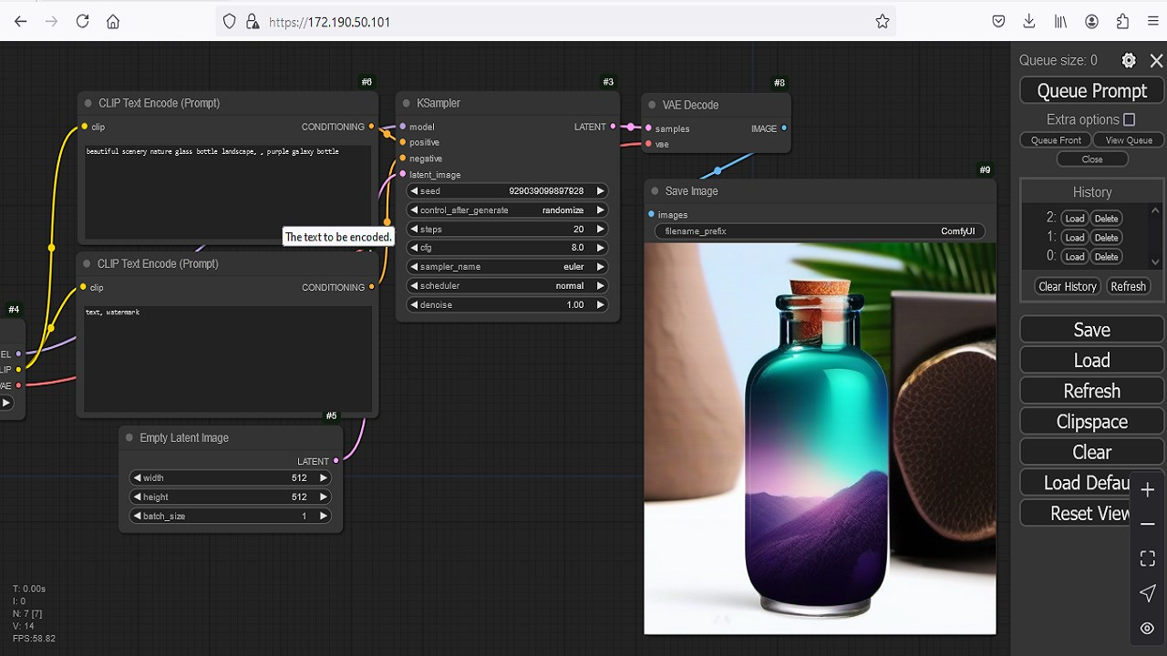Image resolution: width=1167 pixels, height=656 pixels.
Task: Click the zoom in plus icon
Action: pos(1147,490)
